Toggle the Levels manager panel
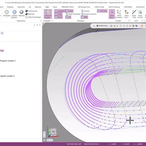The width and height of the screenshot is (146, 146). pyautogui.click(x=69, y=11)
